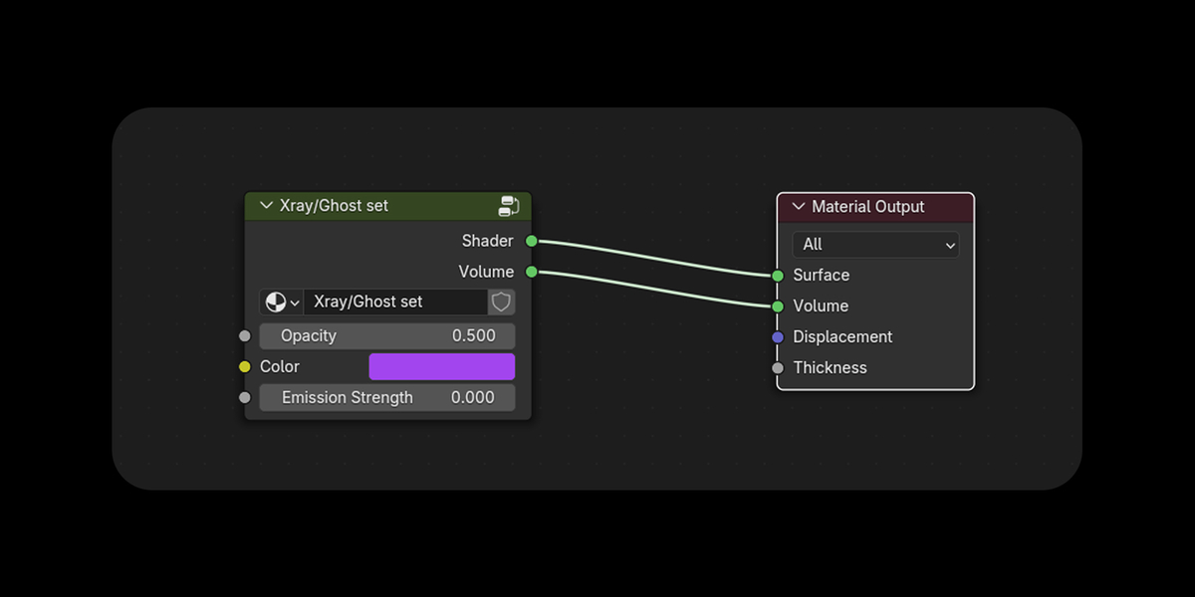Collapse the Material Output node
Image resolution: width=1195 pixels, height=597 pixels.
pos(799,207)
